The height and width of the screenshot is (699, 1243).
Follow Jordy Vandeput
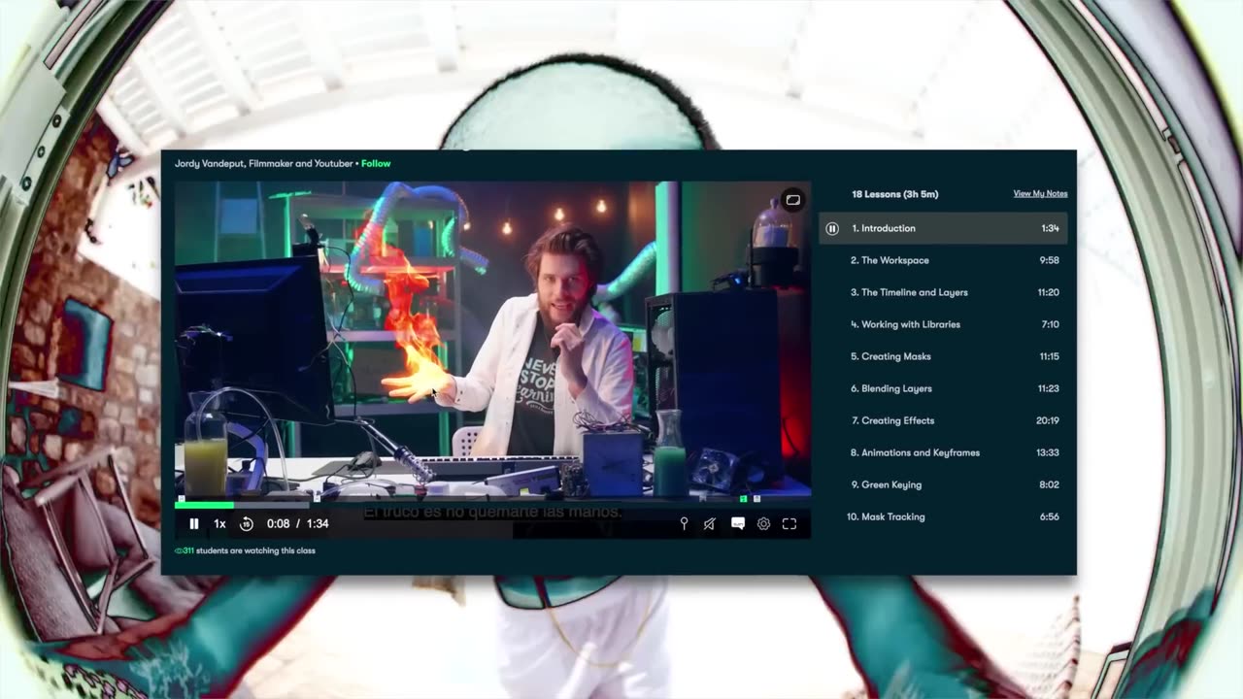click(376, 163)
